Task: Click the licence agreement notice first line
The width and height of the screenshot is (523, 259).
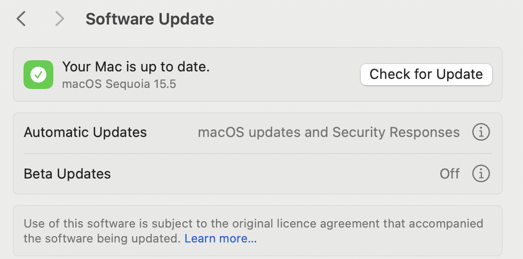Action: click(253, 223)
